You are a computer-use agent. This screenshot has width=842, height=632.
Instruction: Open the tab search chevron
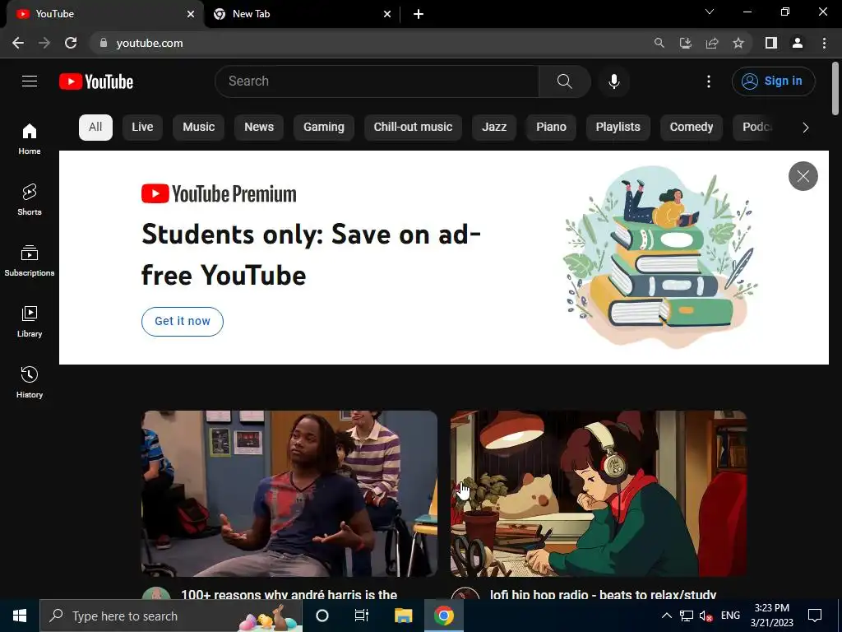pos(710,12)
